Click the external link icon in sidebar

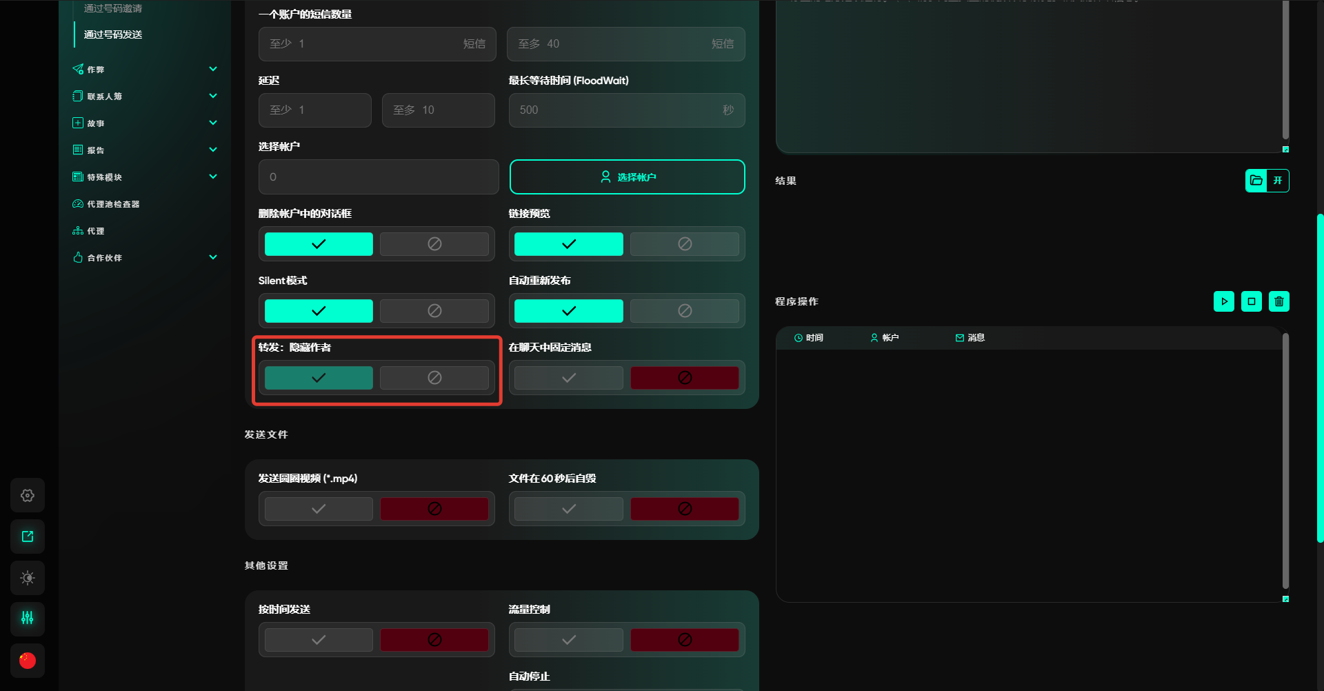click(x=28, y=537)
